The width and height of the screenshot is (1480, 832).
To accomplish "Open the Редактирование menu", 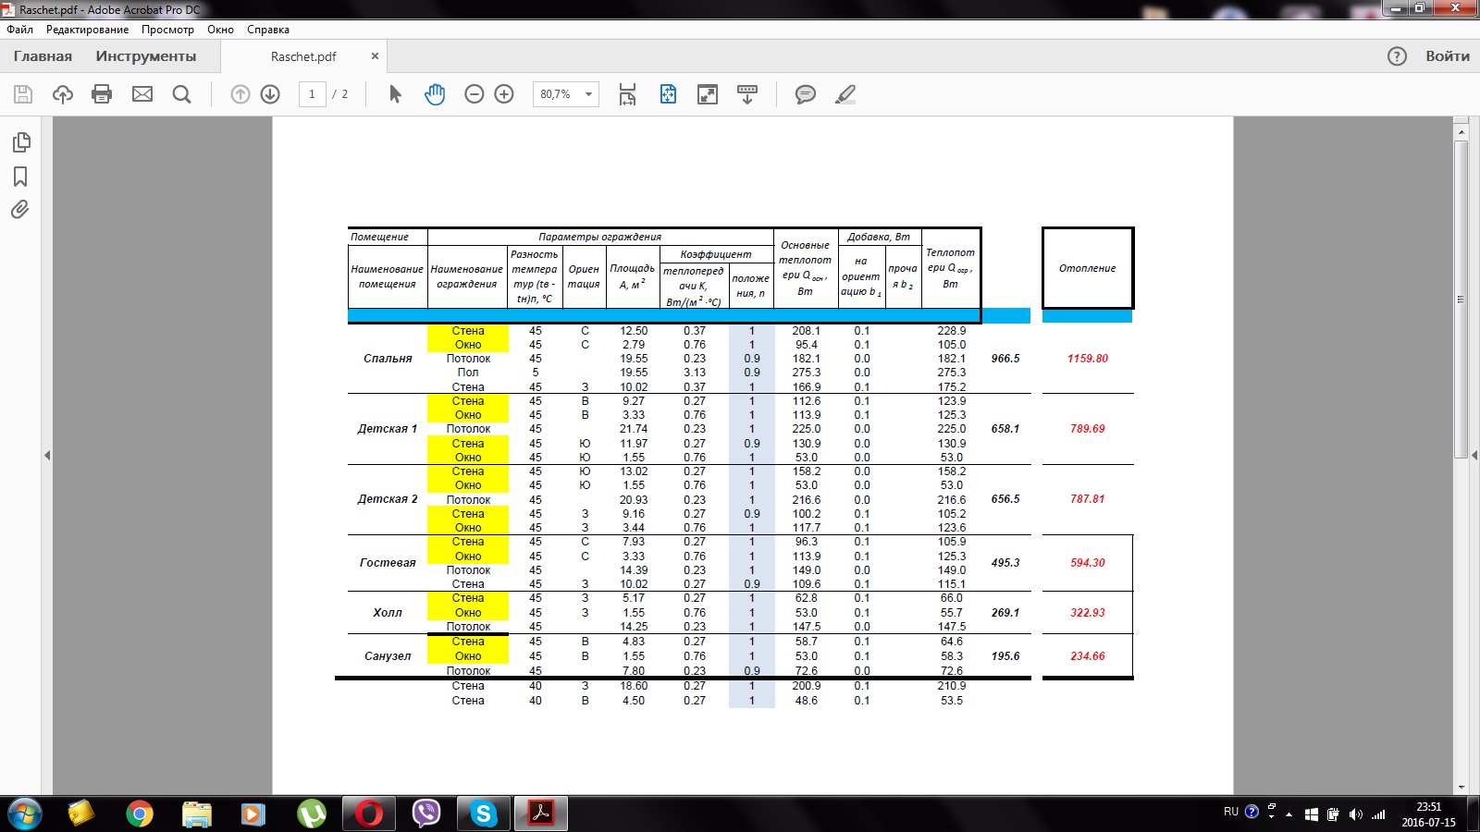I will (88, 30).
